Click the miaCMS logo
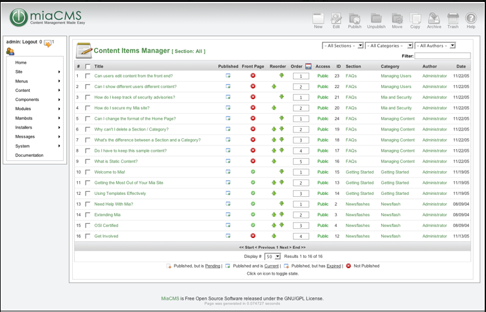The image size is (486, 312). tap(47, 17)
